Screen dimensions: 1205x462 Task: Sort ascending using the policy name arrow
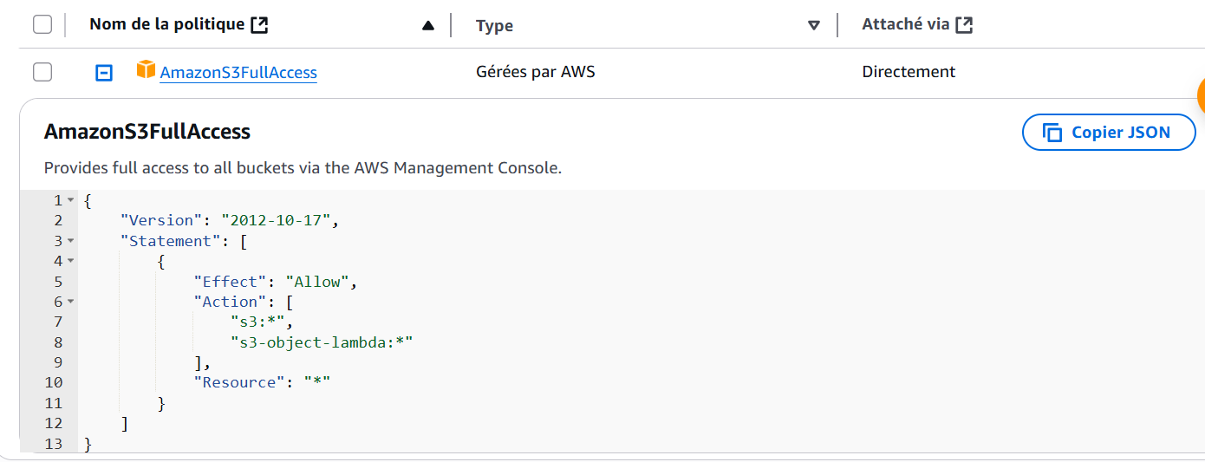click(x=427, y=26)
